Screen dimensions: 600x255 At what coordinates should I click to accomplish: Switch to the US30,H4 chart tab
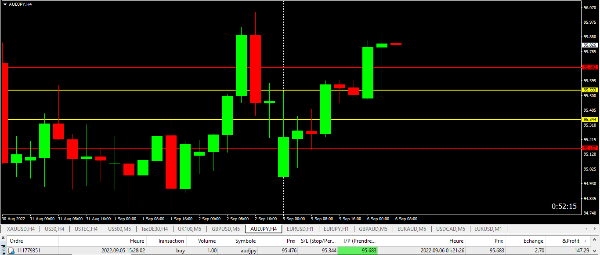[54, 229]
